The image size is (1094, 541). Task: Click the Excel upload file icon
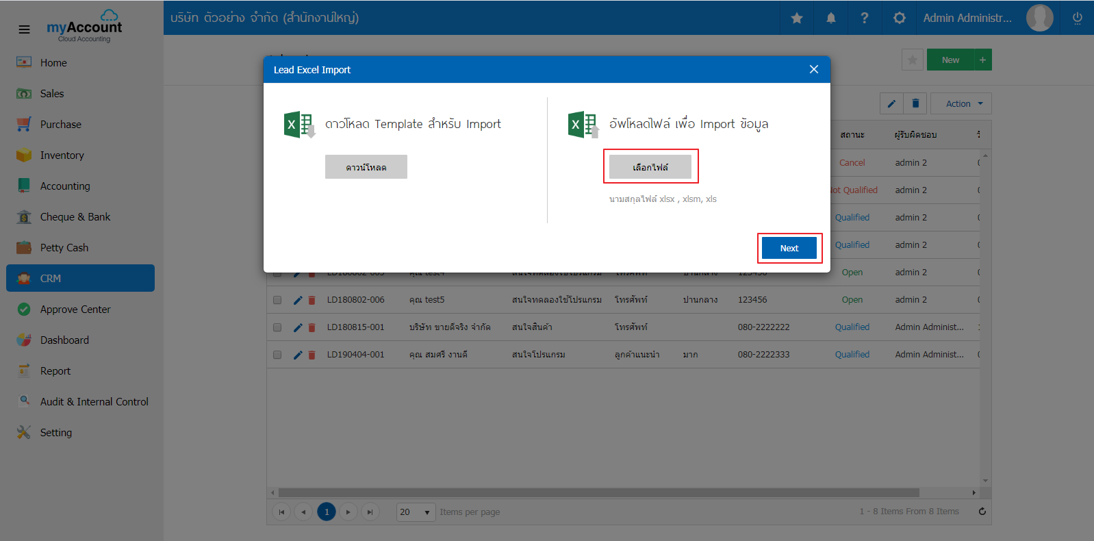click(584, 125)
